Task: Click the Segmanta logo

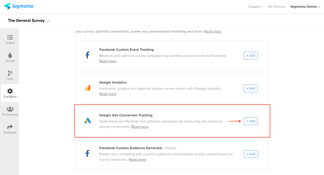Action: point(19,6)
